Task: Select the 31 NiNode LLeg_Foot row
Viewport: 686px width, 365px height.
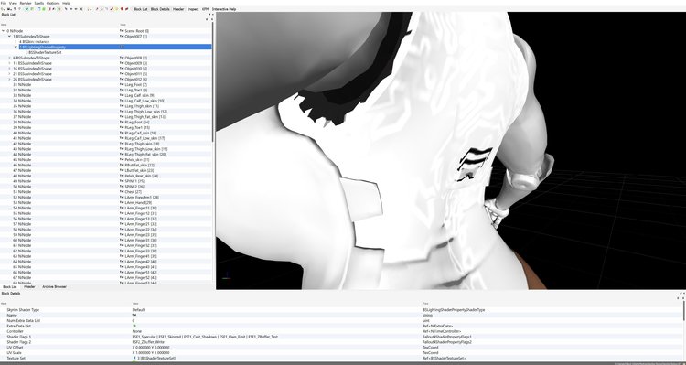Action: [x=106, y=84]
